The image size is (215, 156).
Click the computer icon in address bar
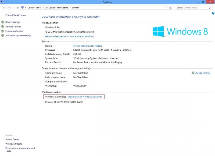pos(22,8)
